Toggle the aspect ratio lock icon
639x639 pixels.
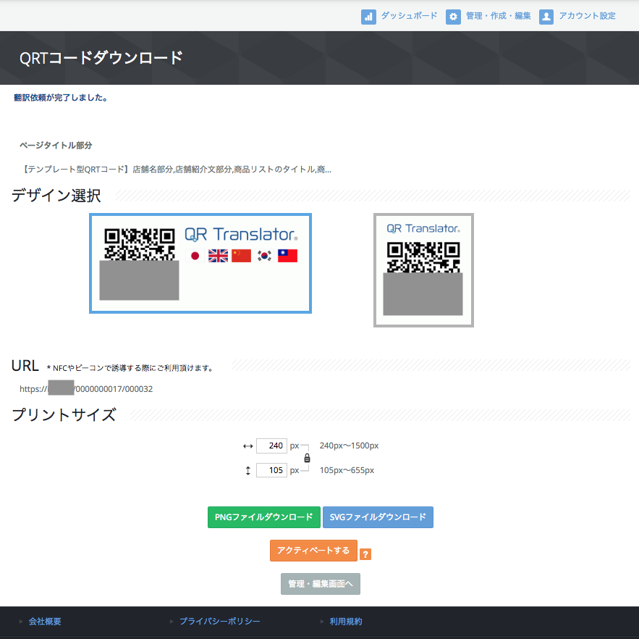(308, 458)
